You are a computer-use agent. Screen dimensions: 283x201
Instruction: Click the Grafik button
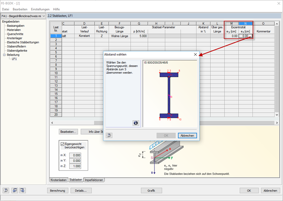151,191
